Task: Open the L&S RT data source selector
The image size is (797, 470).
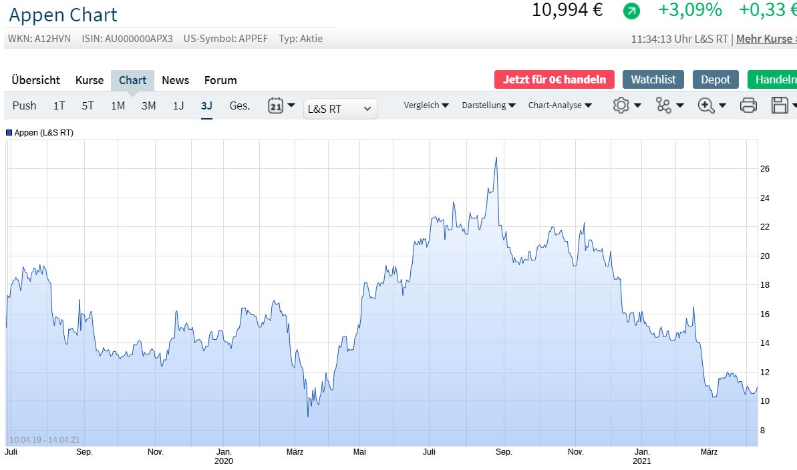Action: click(x=339, y=108)
